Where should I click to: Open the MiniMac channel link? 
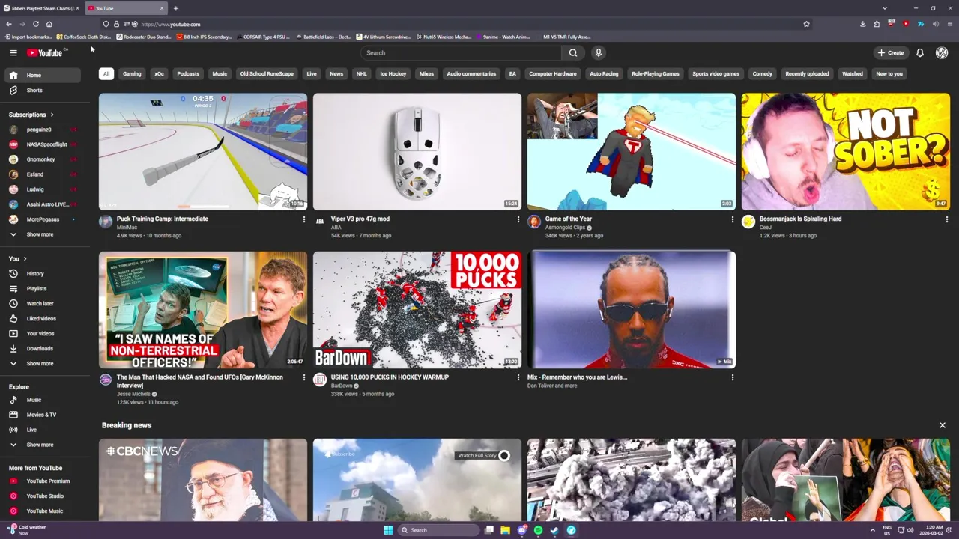127,228
